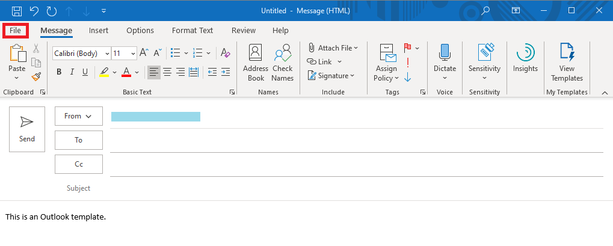Open Attach File menu
Screen dimensions: 613x246
tap(333, 48)
